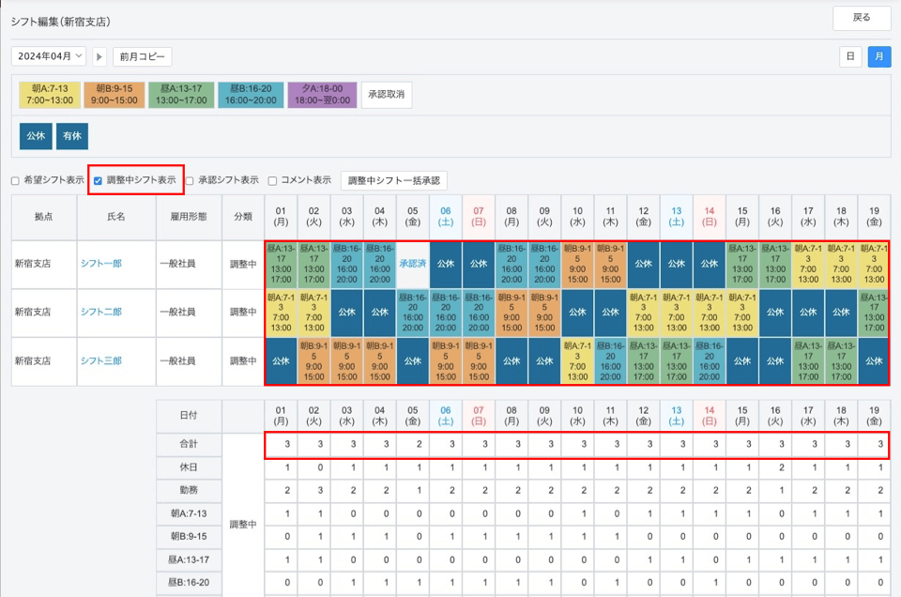This screenshot has height=597, width=901.
Task: Switch to 日 view
Action: click(849, 57)
